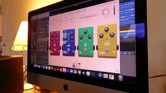Click the green pedal level knob
166x93 pixels.
click(x=90, y=37)
